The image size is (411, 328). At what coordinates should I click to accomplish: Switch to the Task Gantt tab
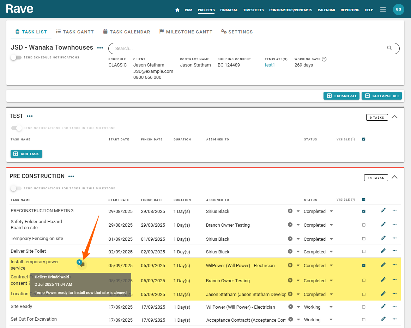(x=75, y=32)
